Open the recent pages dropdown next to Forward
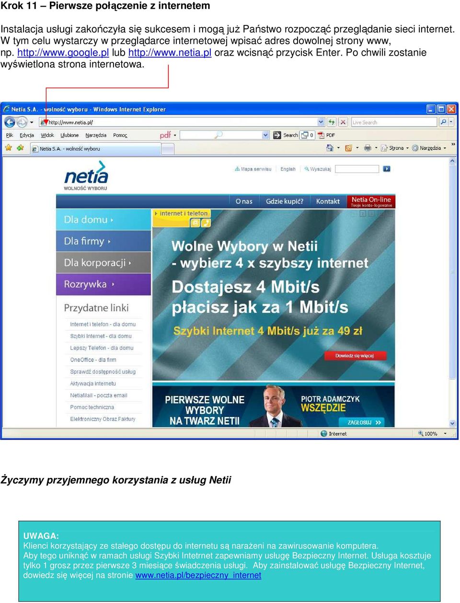This screenshot has width=460, height=603. click(x=32, y=122)
